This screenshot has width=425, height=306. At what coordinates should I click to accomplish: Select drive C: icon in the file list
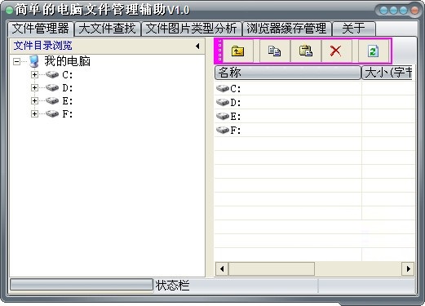(223, 88)
